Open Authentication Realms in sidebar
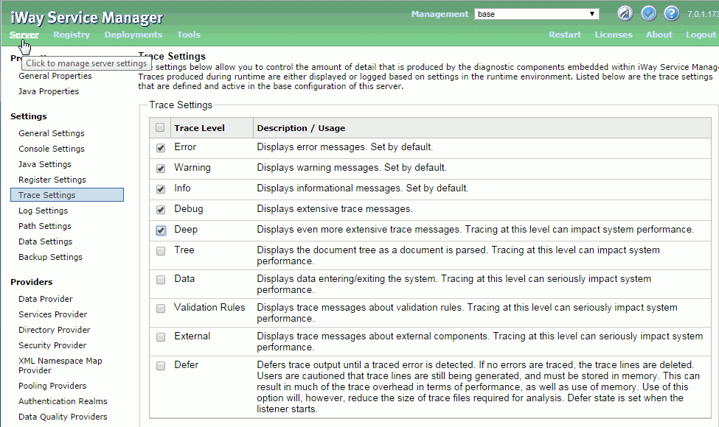The height and width of the screenshot is (427, 719). pyautogui.click(x=63, y=401)
